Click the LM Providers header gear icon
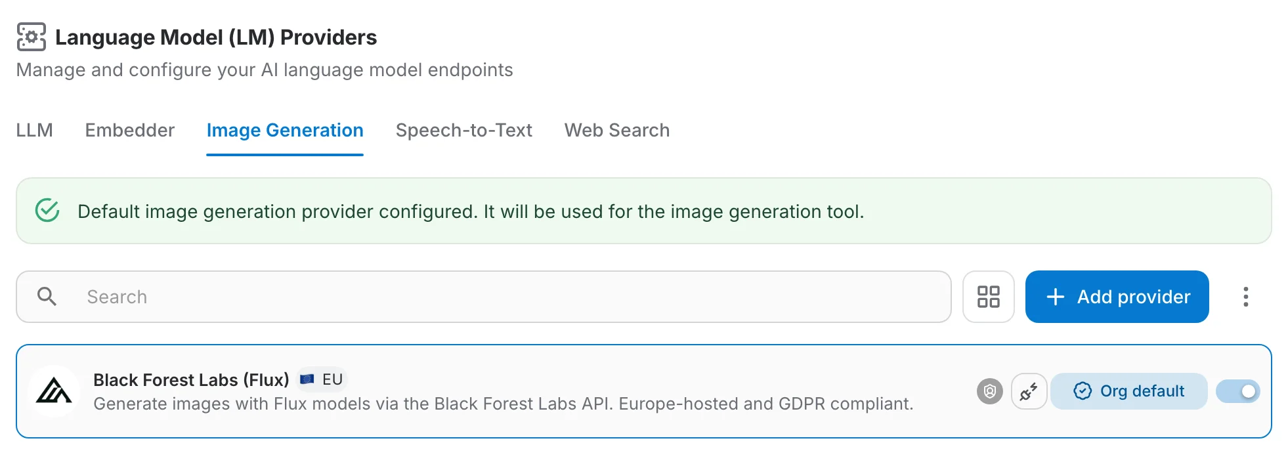 pos(31,37)
